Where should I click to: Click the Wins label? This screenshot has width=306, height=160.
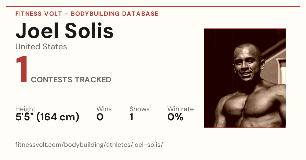(x=104, y=109)
